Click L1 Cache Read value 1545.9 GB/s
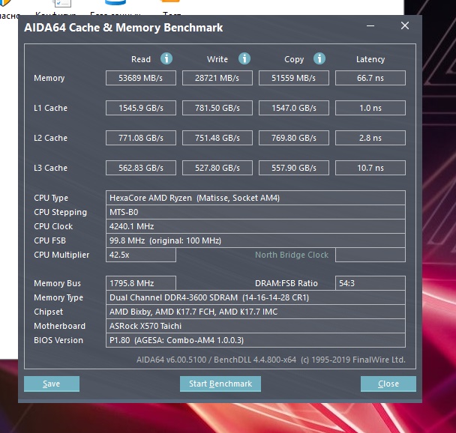 click(x=141, y=108)
